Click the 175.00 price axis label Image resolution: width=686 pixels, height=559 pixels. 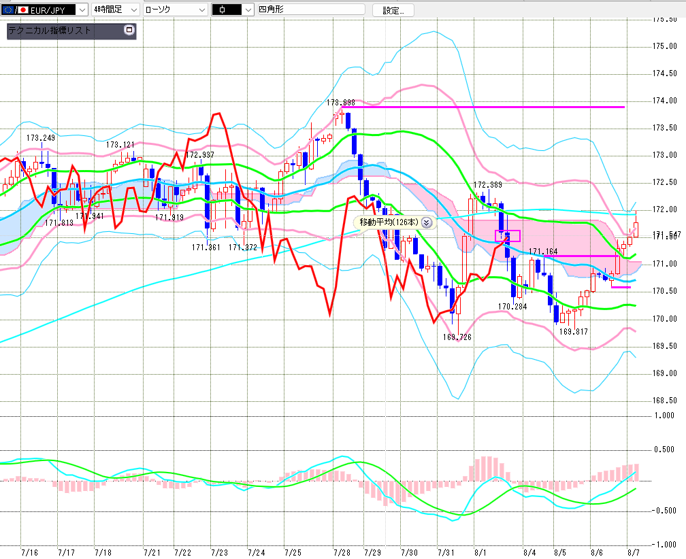tap(664, 46)
